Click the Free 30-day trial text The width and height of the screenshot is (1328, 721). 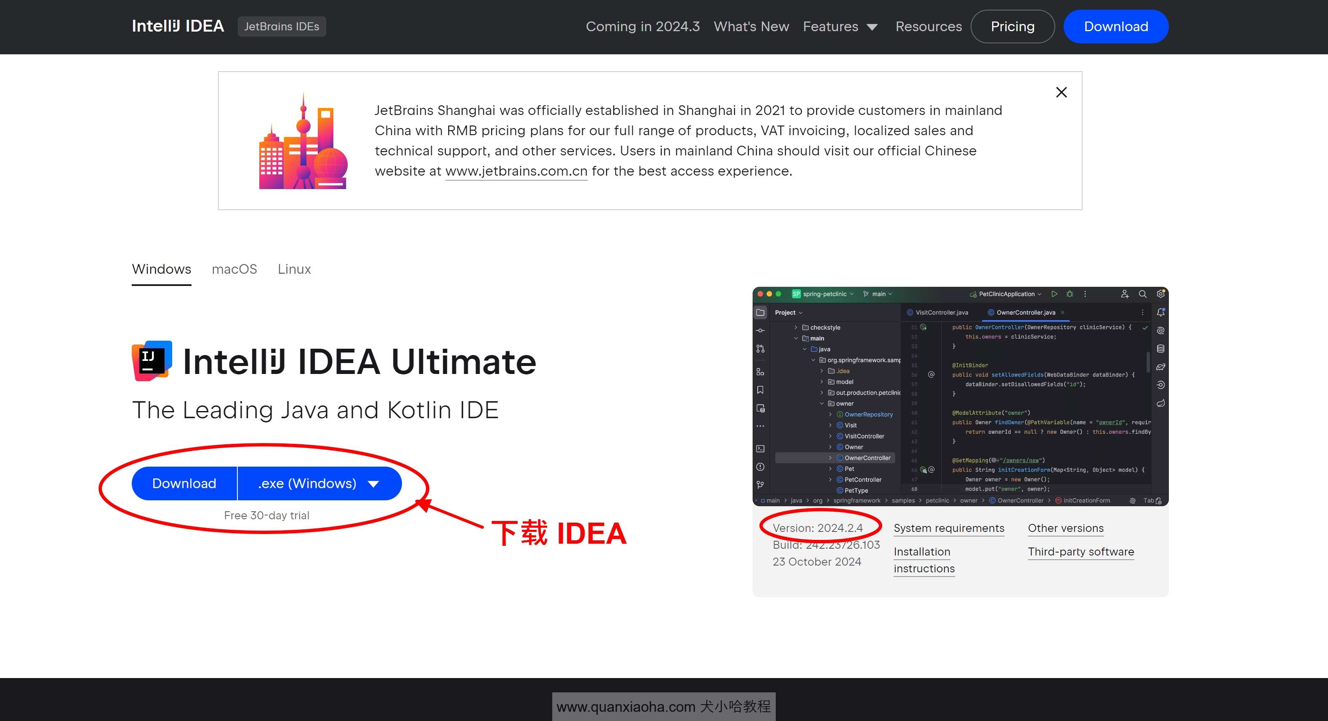[266, 515]
